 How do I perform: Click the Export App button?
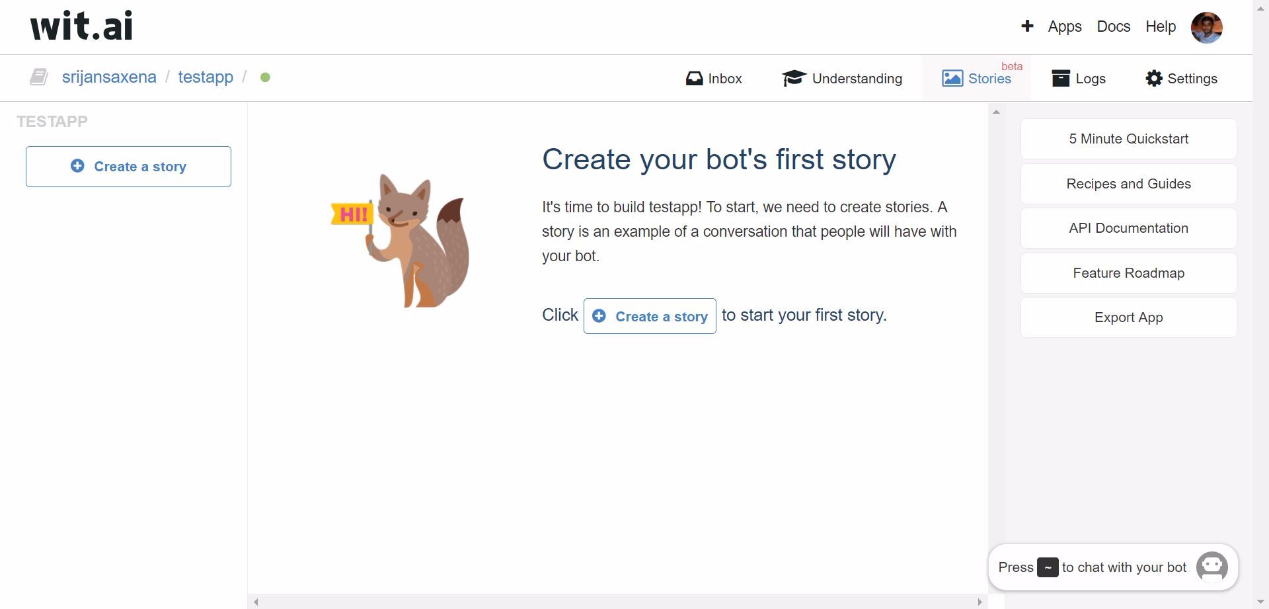[1128, 317]
